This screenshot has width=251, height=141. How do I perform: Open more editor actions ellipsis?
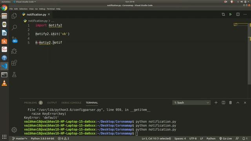(x=245, y=14)
